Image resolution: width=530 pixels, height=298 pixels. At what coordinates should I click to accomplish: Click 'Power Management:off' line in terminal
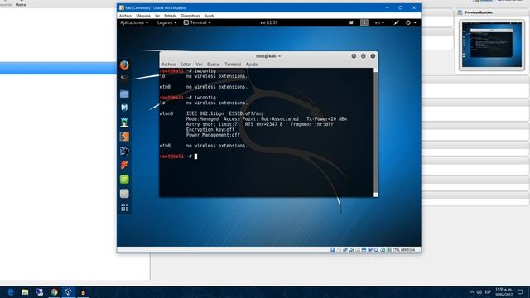click(213, 135)
